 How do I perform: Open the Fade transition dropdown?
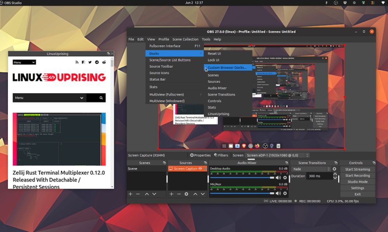click(311, 169)
